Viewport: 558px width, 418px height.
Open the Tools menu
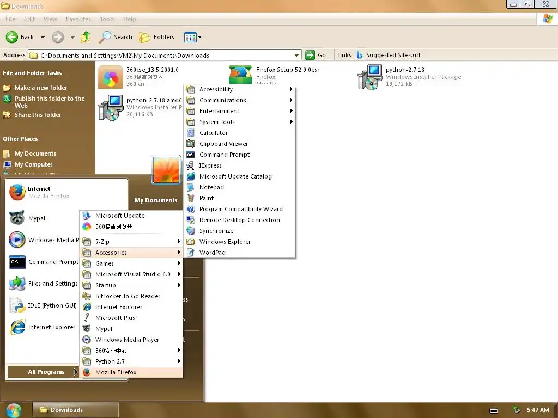click(107, 19)
